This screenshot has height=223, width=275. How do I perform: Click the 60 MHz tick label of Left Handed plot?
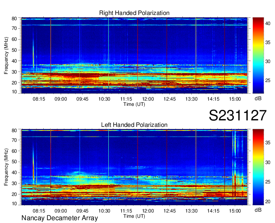[x=14, y=151]
